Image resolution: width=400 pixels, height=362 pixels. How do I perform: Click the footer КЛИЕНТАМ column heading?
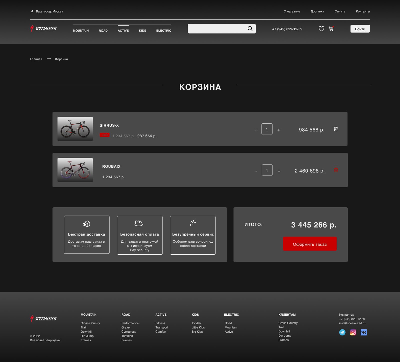[x=287, y=315]
